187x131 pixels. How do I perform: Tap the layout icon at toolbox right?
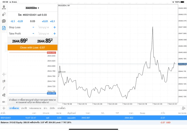pyautogui.click(x=183, y=108)
